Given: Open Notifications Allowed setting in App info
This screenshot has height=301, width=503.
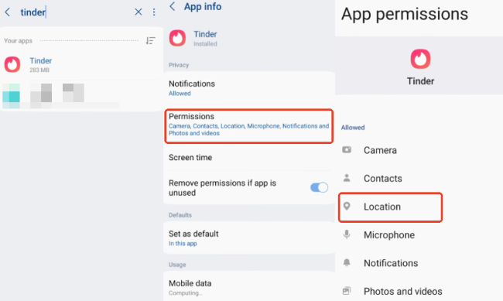Looking at the screenshot, I should [249, 88].
